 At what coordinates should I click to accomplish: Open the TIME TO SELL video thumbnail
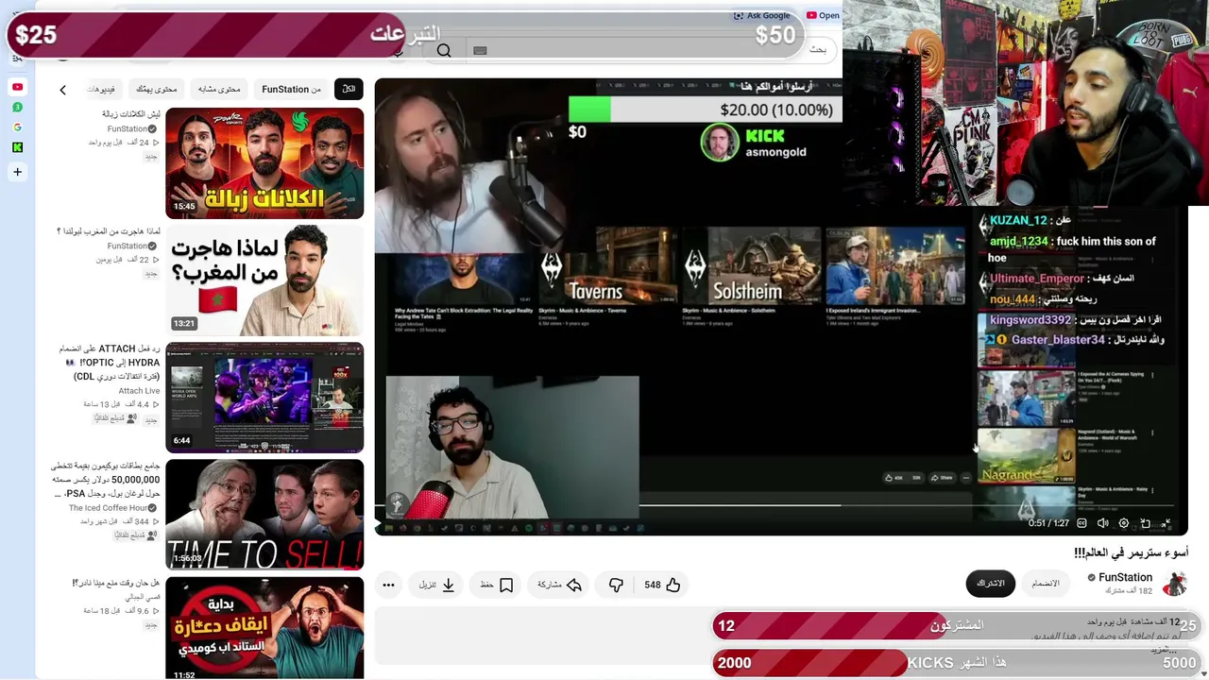(264, 515)
